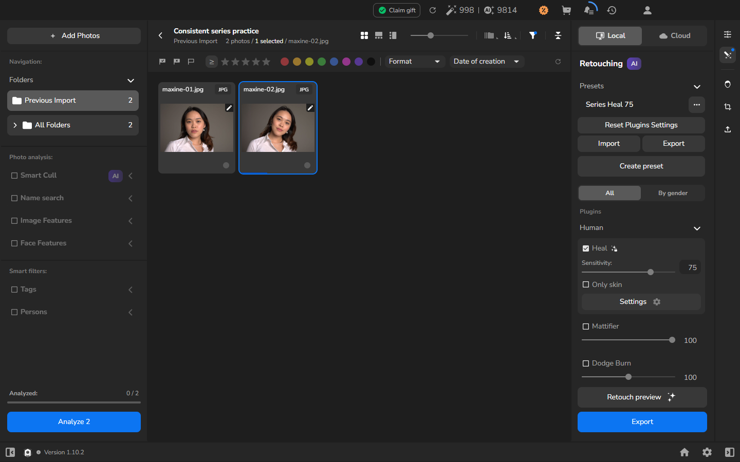
Task: Expand the All Folders tree arrow
Action: point(15,125)
